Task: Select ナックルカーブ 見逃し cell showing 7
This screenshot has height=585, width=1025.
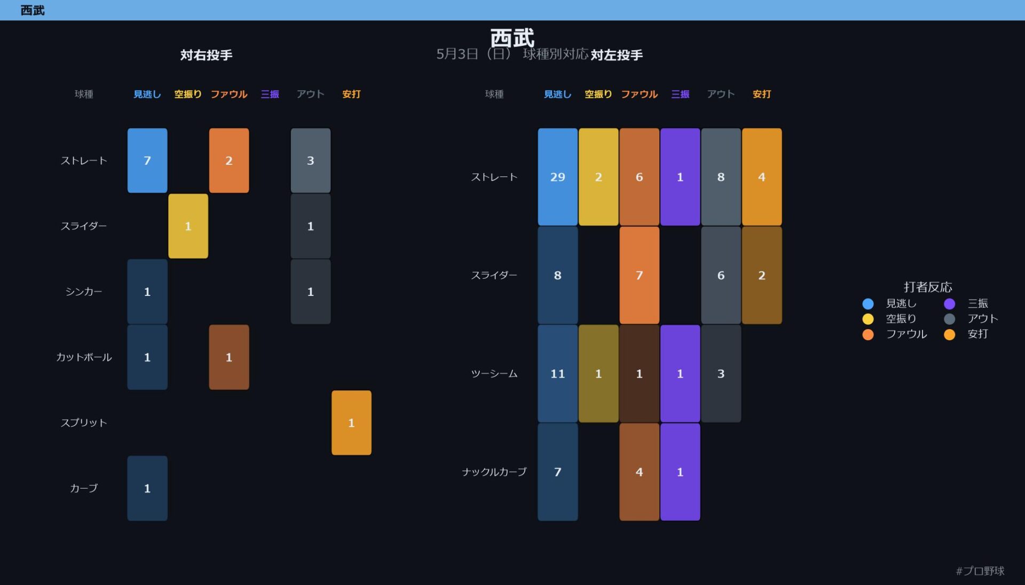Action: pyautogui.click(x=558, y=472)
